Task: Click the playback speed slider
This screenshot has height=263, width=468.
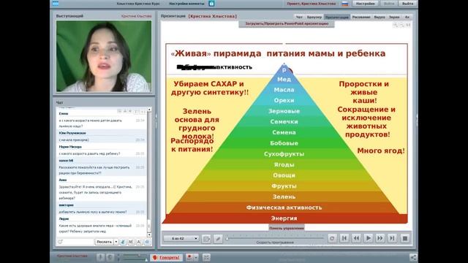Action: (x=275, y=238)
